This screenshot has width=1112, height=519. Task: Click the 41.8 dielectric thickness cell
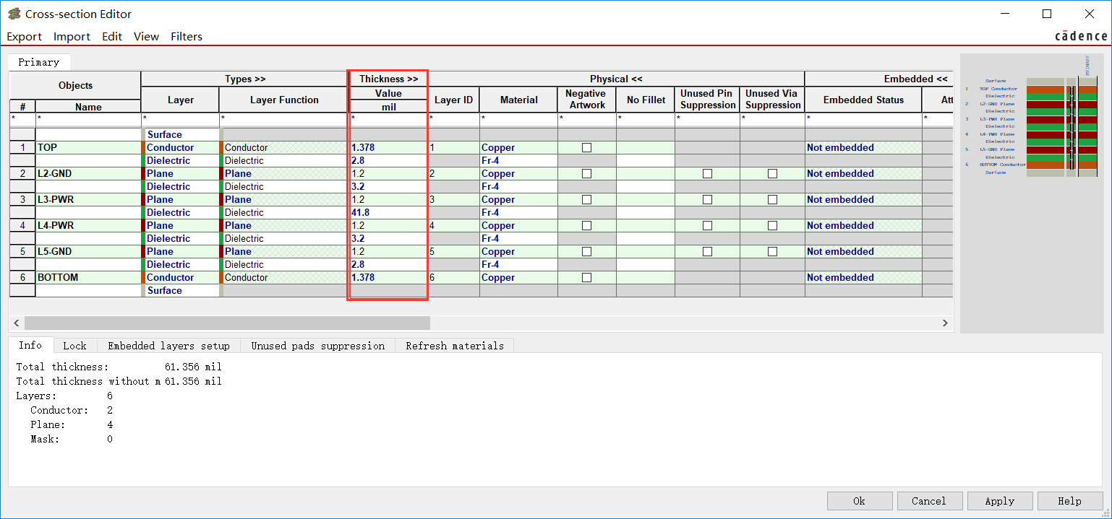387,213
